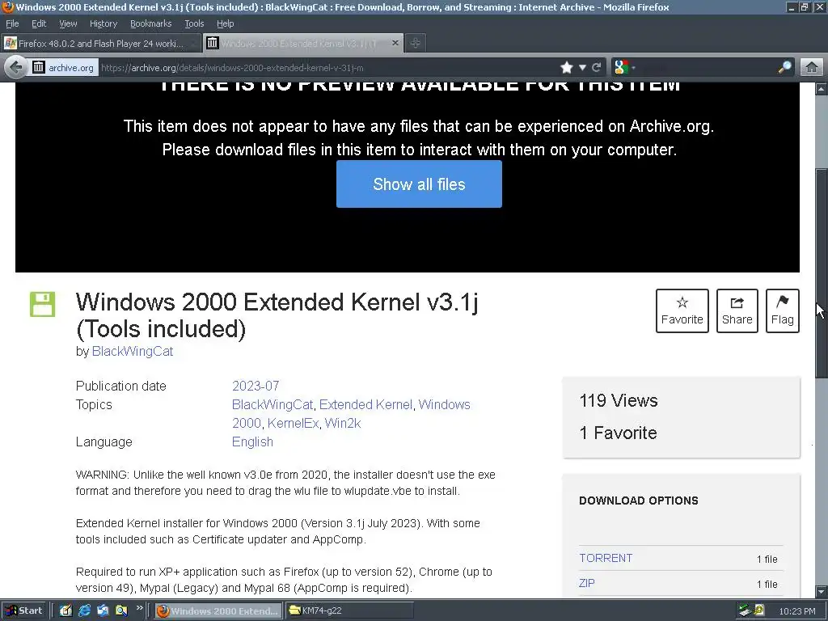This screenshot has width=828, height=621.
Task: Click the 1 Favorite text
Action: 618,433
